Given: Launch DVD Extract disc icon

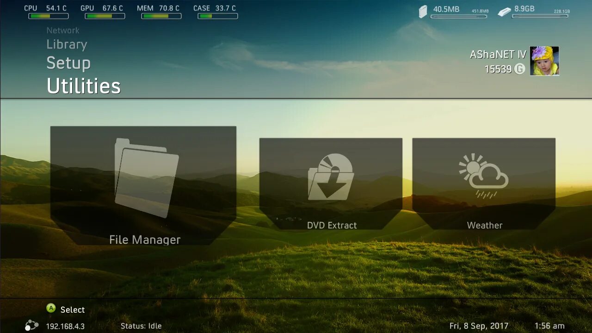Looking at the screenshot, I should [x=331, y=176].
